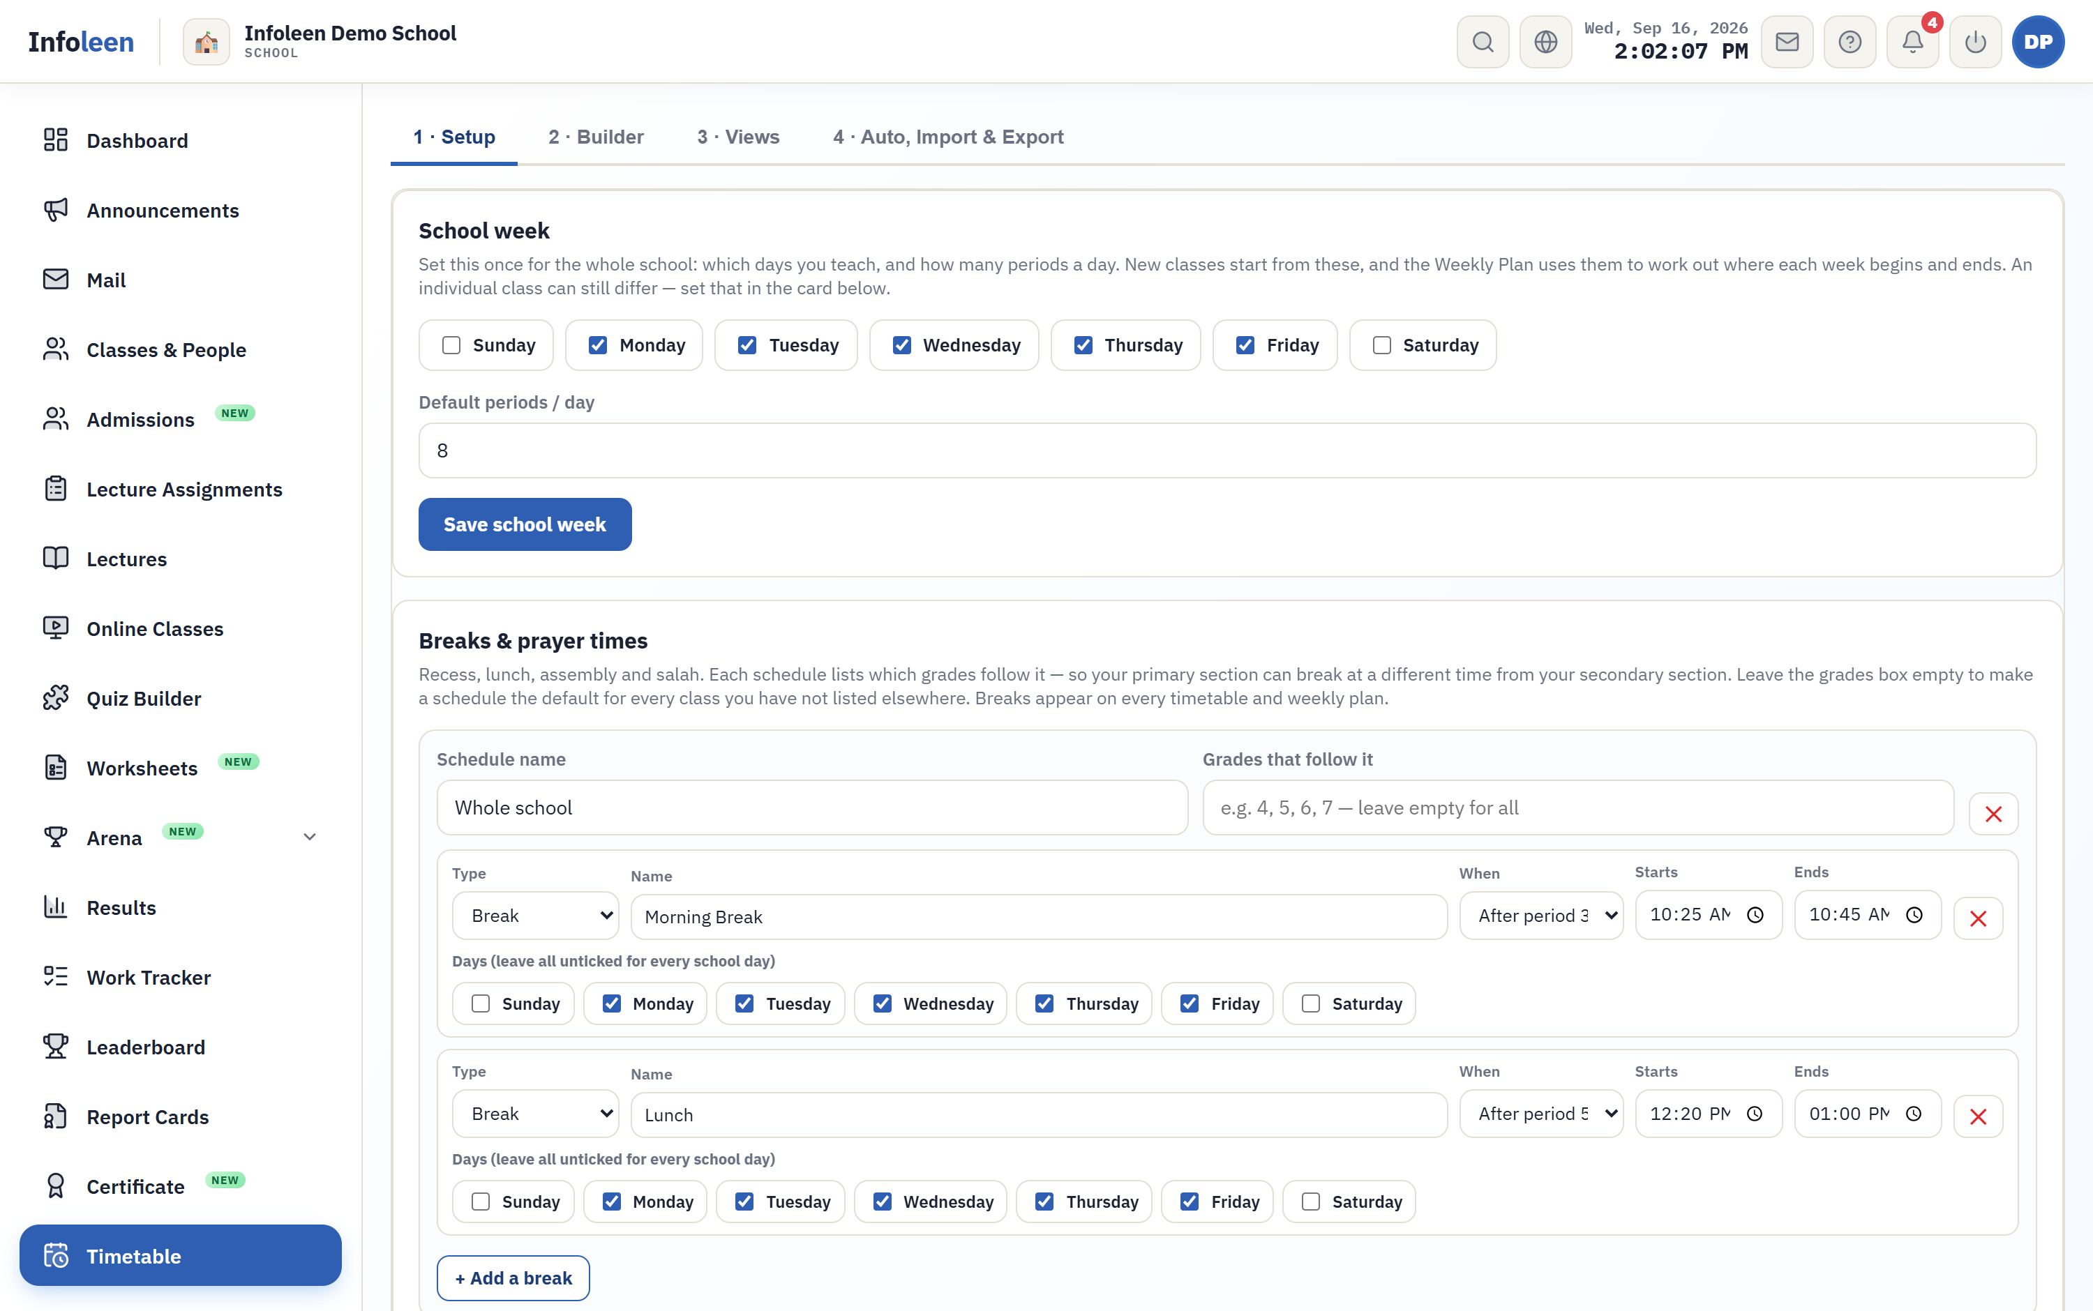Screen dimensions: 2093x1311
Task: Remove the Morning Break row
Action: tap(1978, 918)
